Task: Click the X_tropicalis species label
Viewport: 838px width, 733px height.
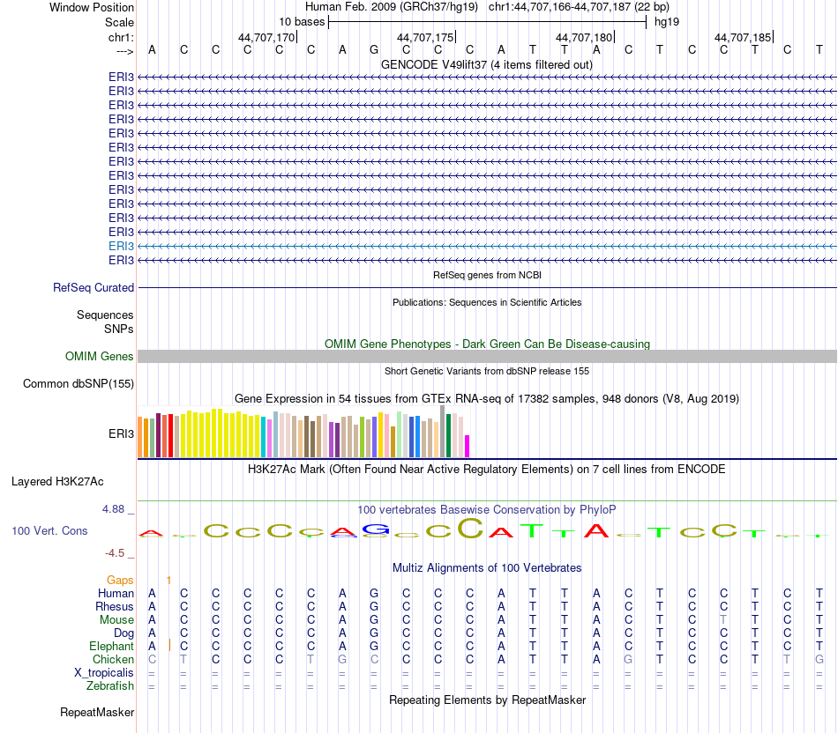Action: [x=104, y=673]
